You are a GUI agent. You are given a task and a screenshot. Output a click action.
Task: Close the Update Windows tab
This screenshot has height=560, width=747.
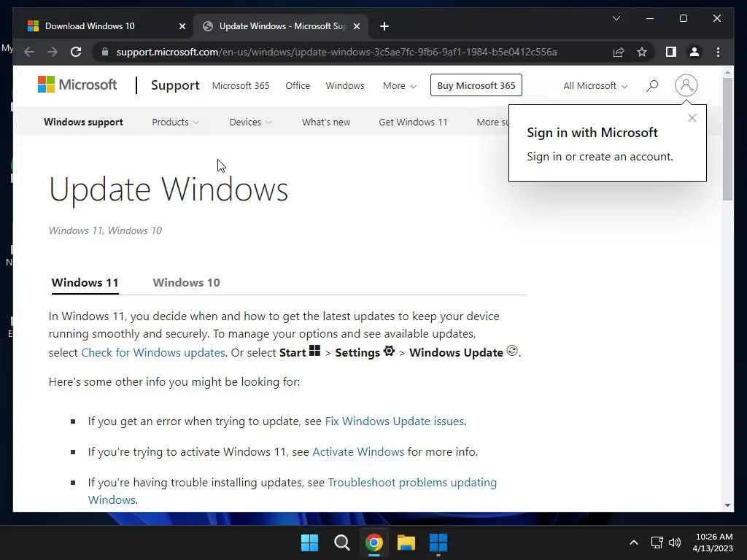click(x=356, y=26)
